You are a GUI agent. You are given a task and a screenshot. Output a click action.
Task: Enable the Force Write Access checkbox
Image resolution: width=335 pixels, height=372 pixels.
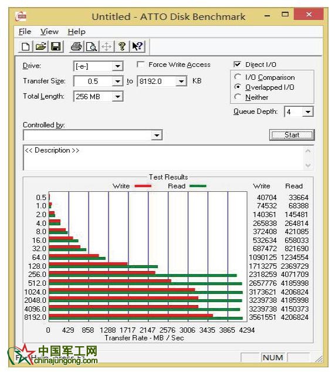pos(141,65)
